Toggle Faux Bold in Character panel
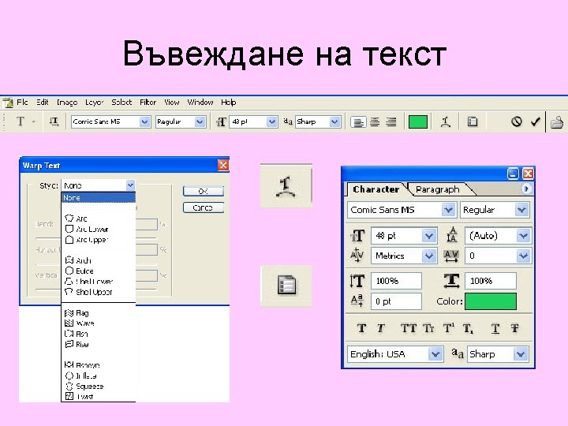 [x=361, y=328]
